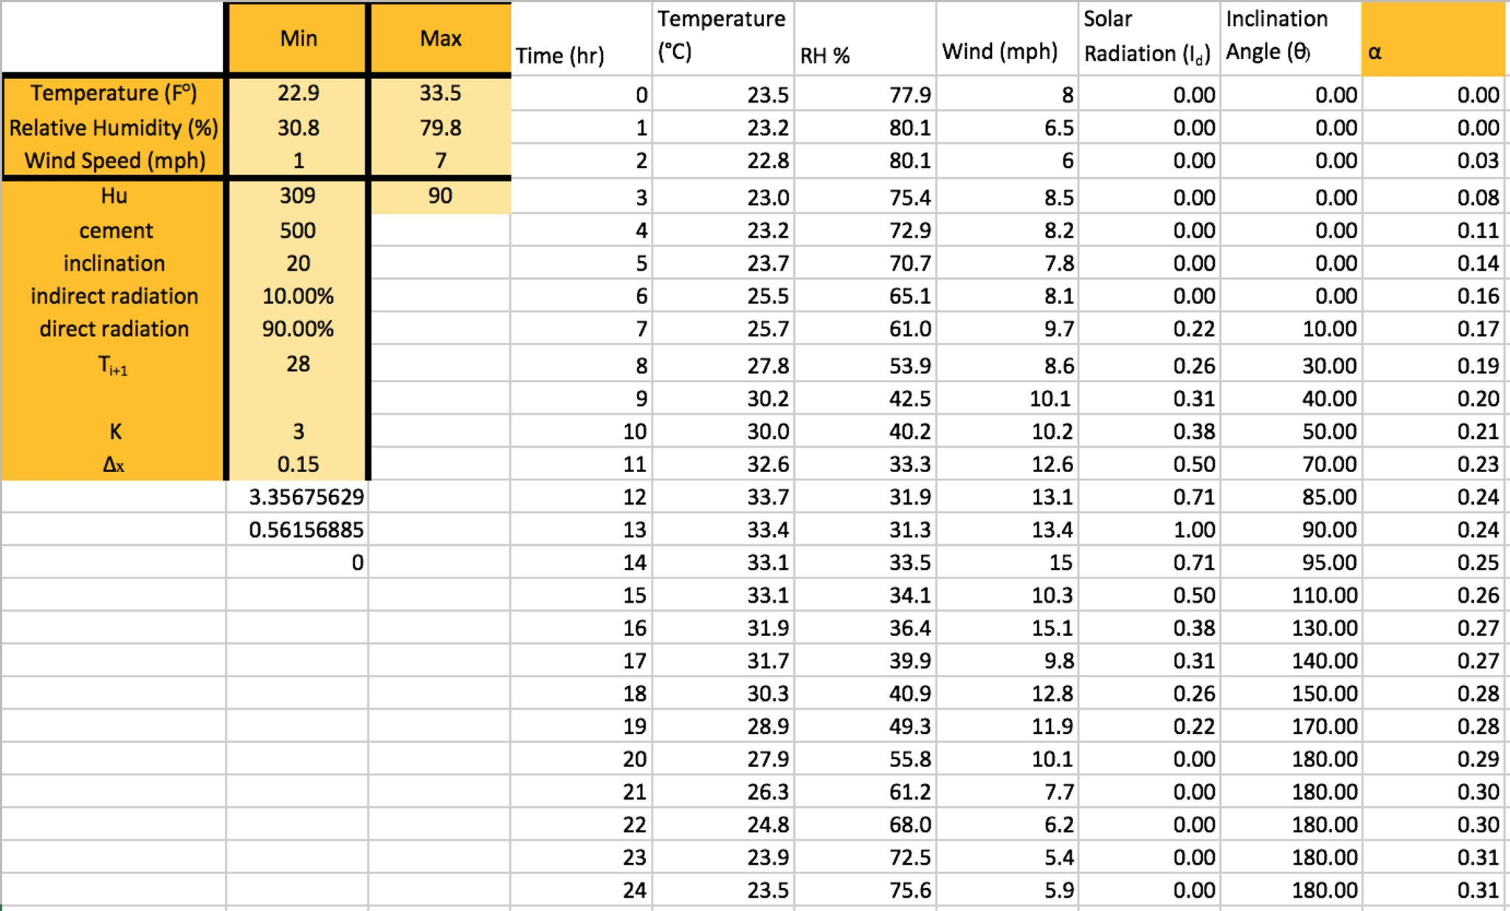The image size is (1510, 911).
Task: Click the Relative Humidity (%) label cell
Action: (114, 128)
